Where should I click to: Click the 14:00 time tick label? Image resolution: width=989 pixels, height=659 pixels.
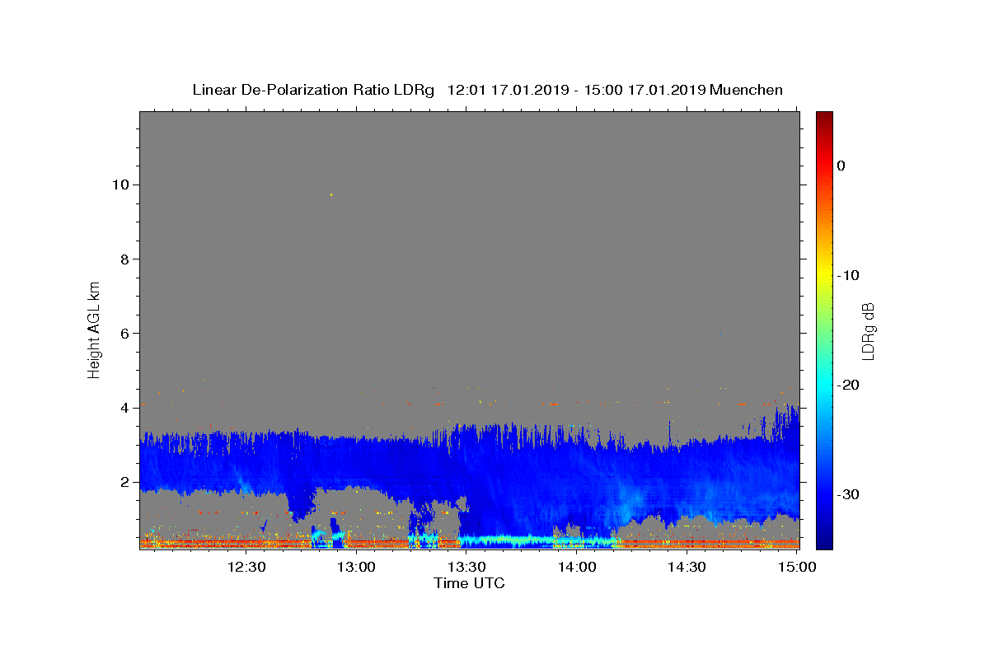(577, 567)
